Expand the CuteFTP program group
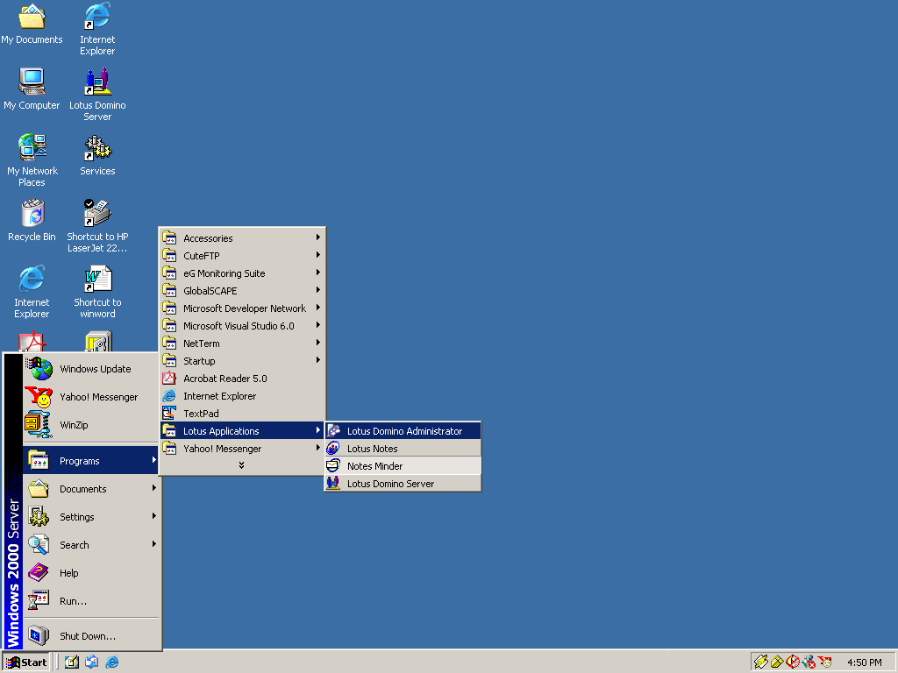Viewport: 898px width, 673px height. coord(242,256)
